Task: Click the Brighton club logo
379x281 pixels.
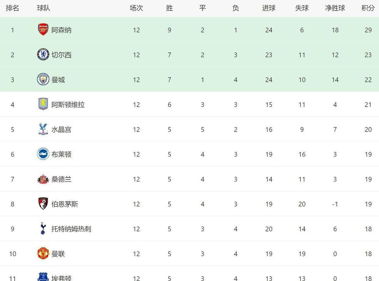Action: [43, 154]
